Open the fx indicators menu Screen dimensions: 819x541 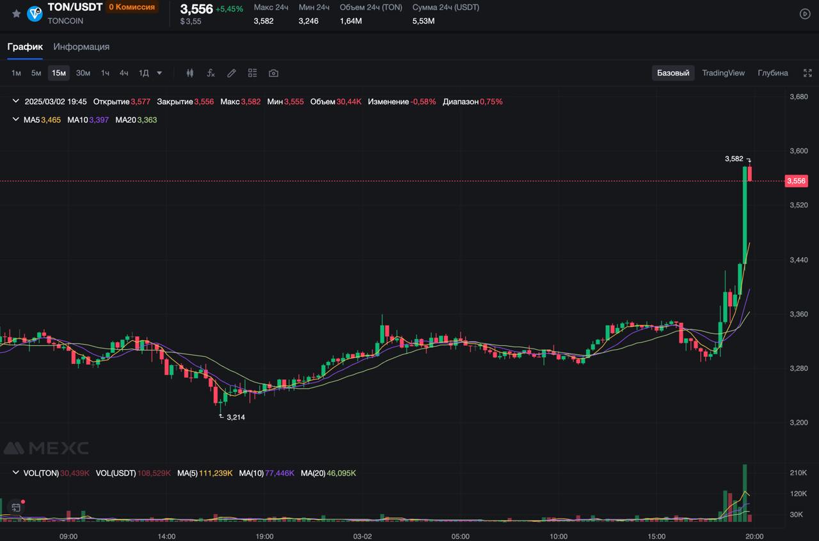(x=211, y=73)
